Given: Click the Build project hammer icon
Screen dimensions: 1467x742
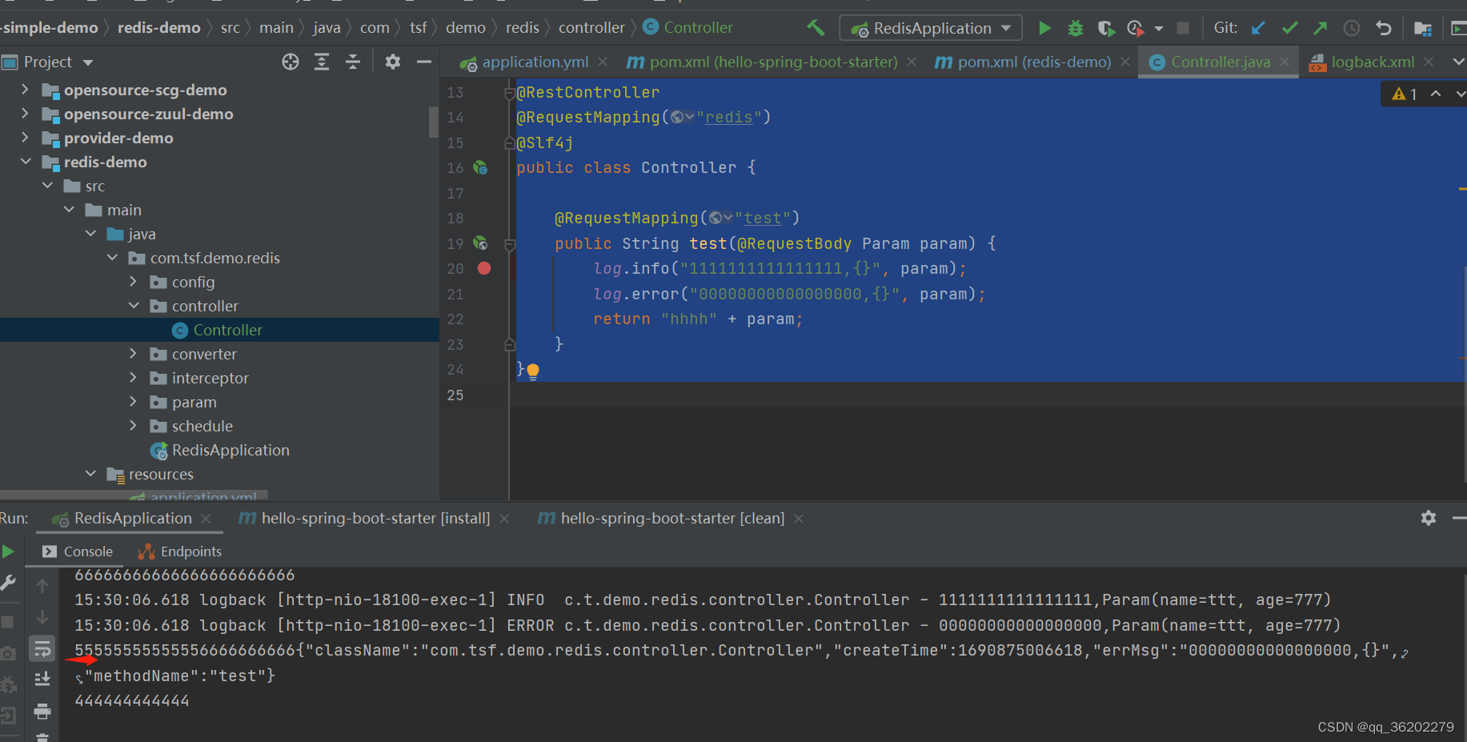Looking at the screenshot, I should [816, 28].
